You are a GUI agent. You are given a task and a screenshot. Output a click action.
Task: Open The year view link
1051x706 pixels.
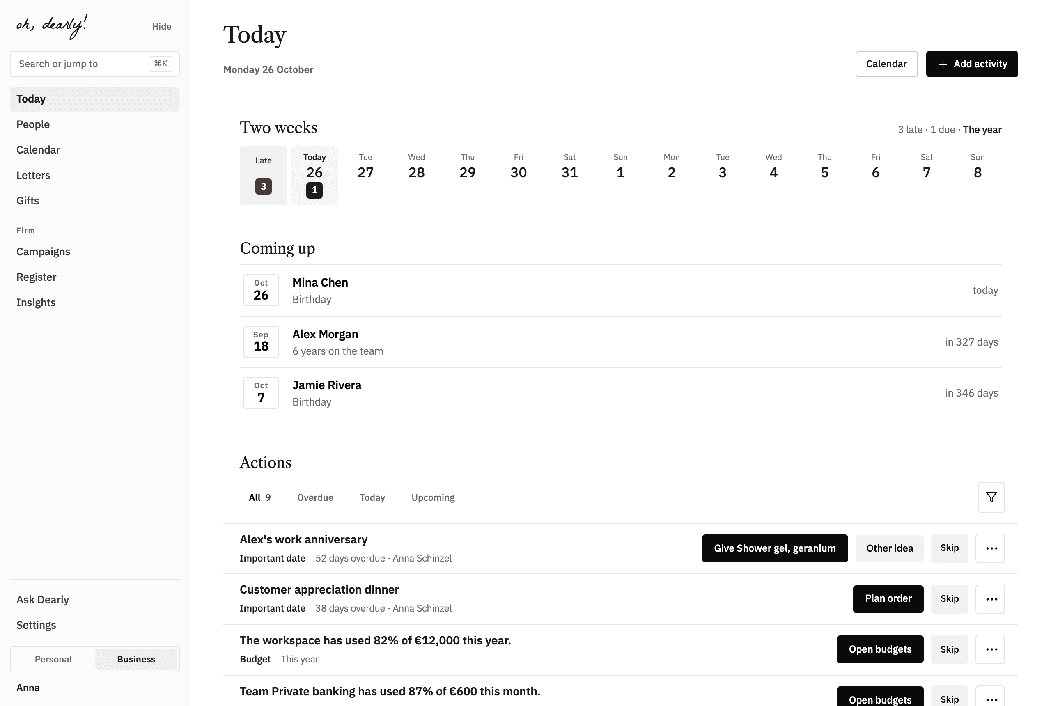[x=982, y=130]
